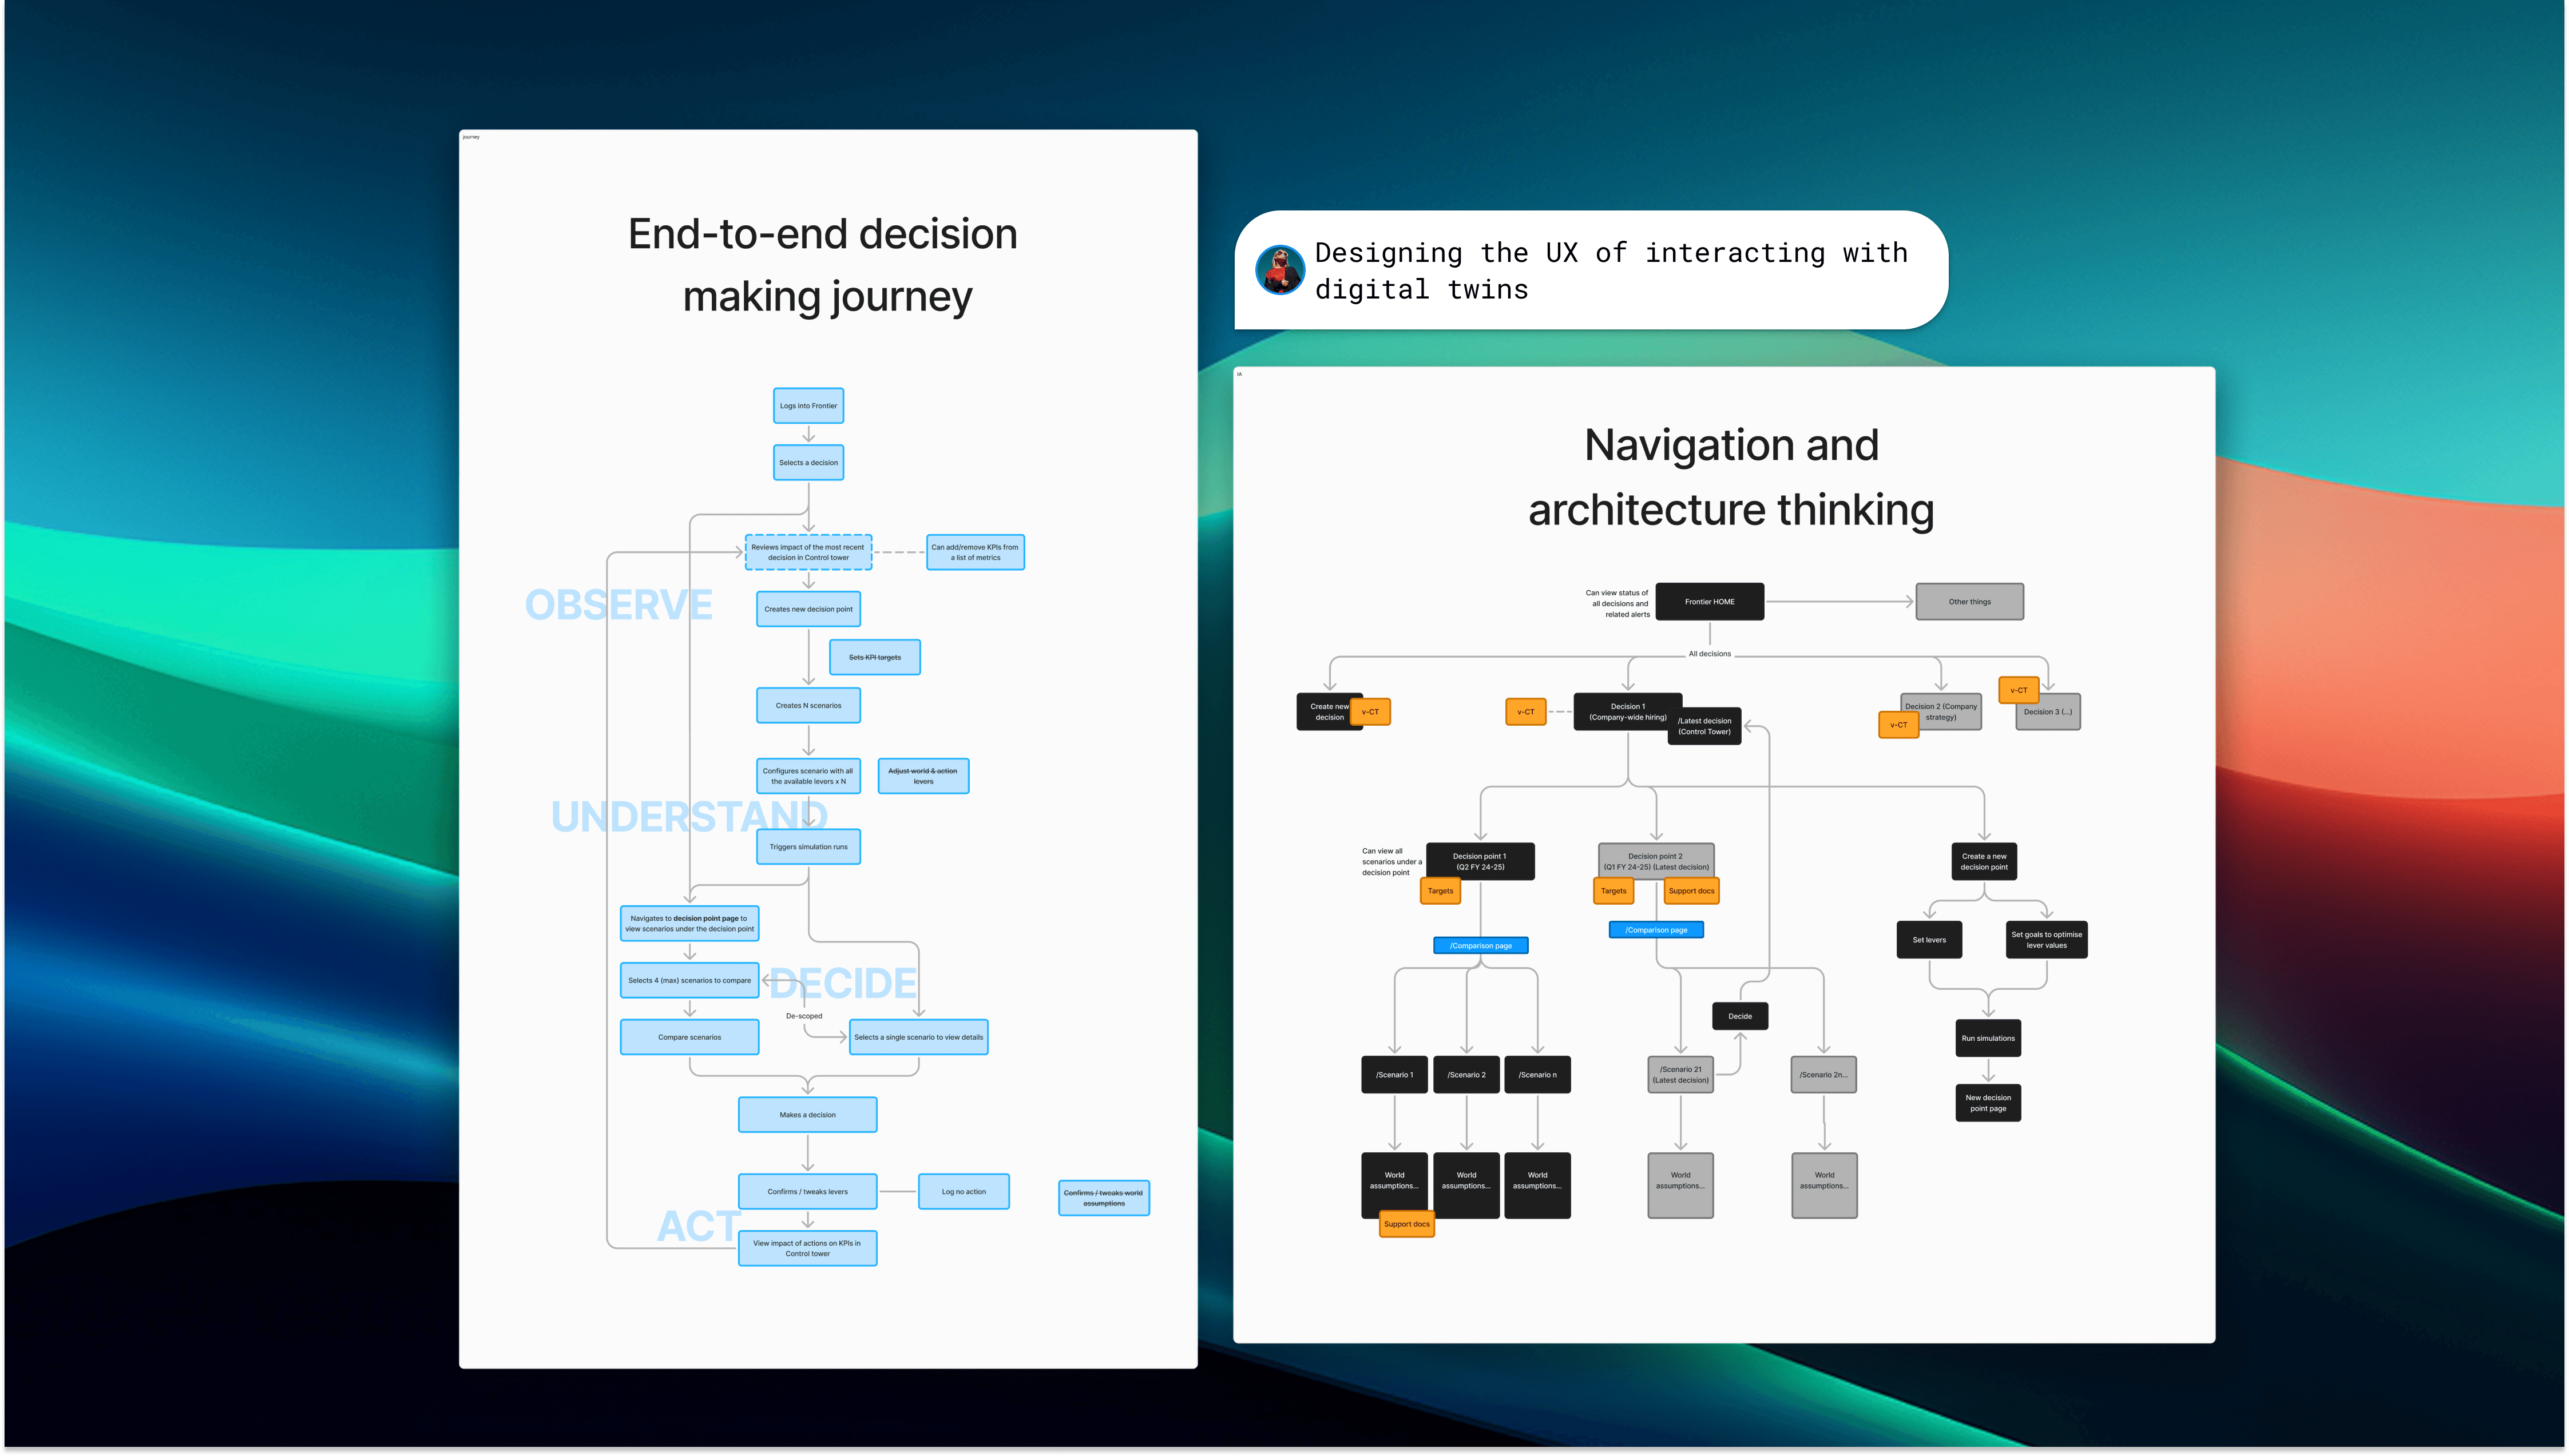Viewport: 2569px width, 1456px height.
Task: Select the 'v-CT' tag beside Create new decision
Action: [x=1370, y=712]
